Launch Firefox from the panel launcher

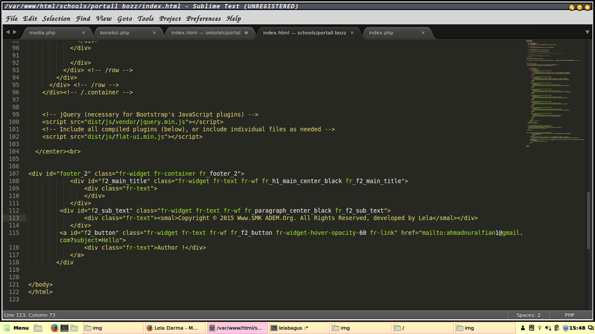tap(54, 328)
